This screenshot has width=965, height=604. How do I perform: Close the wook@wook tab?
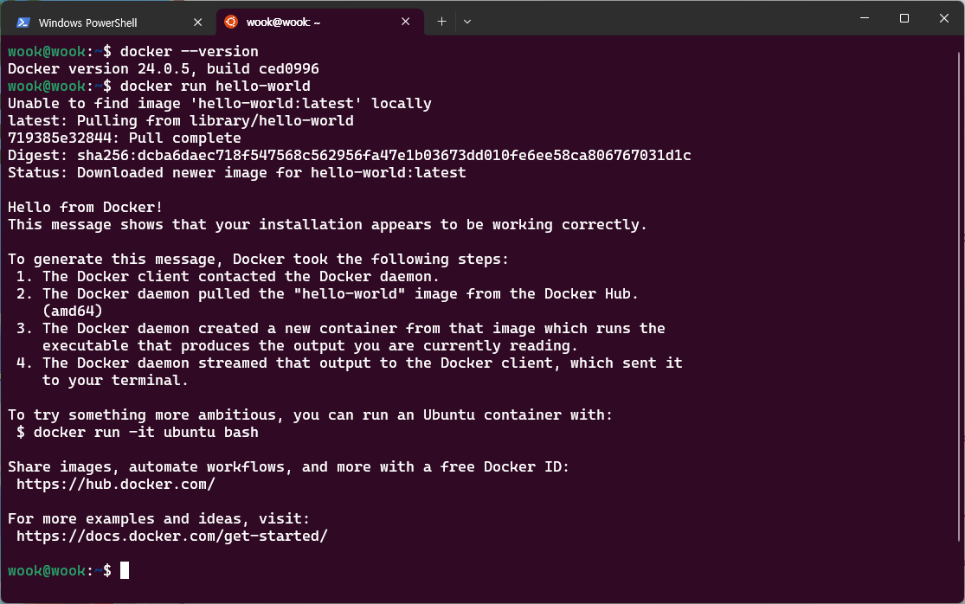406,22
